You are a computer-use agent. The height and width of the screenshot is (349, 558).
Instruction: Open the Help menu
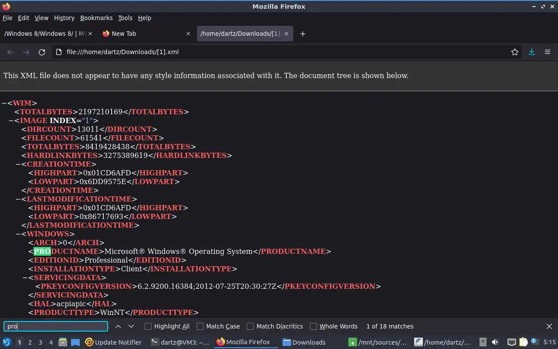(x=144, y=18)
